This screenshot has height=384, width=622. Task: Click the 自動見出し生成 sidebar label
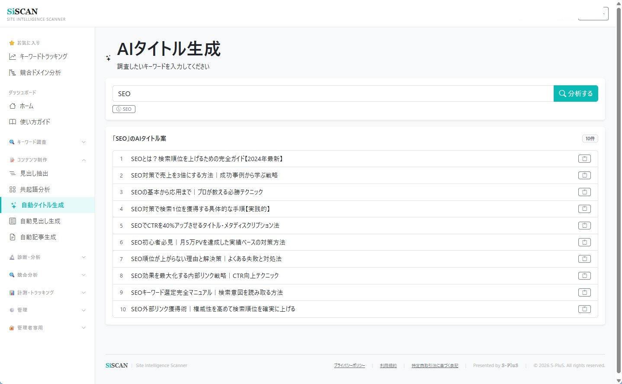[40, 221]
